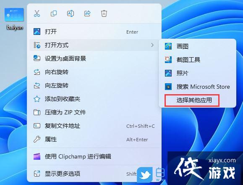Viewport: 243px width, 185px height.
Task: Click the desktop background icon
Action: (x=37, y=58)
